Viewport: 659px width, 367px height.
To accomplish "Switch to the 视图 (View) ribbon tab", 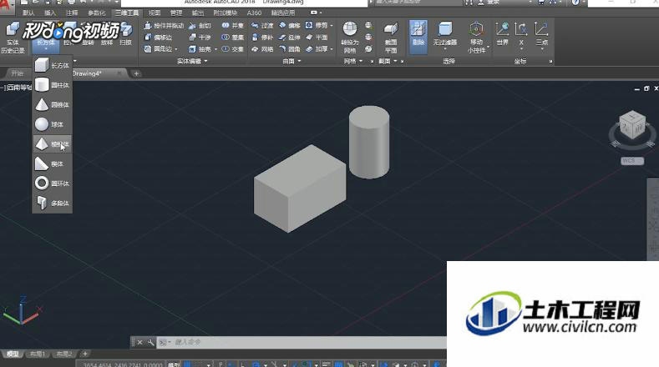I will 155,13.
